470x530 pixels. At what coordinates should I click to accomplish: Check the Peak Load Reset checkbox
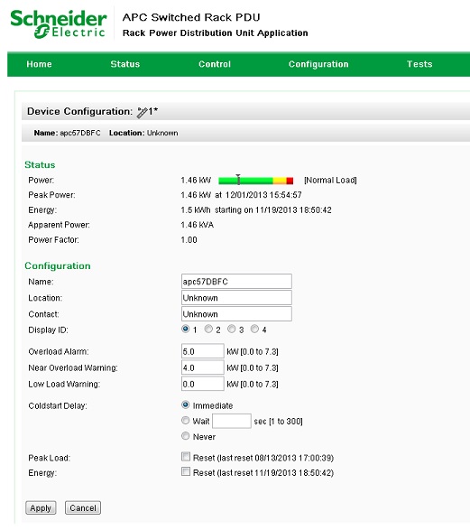click(186, 457)
